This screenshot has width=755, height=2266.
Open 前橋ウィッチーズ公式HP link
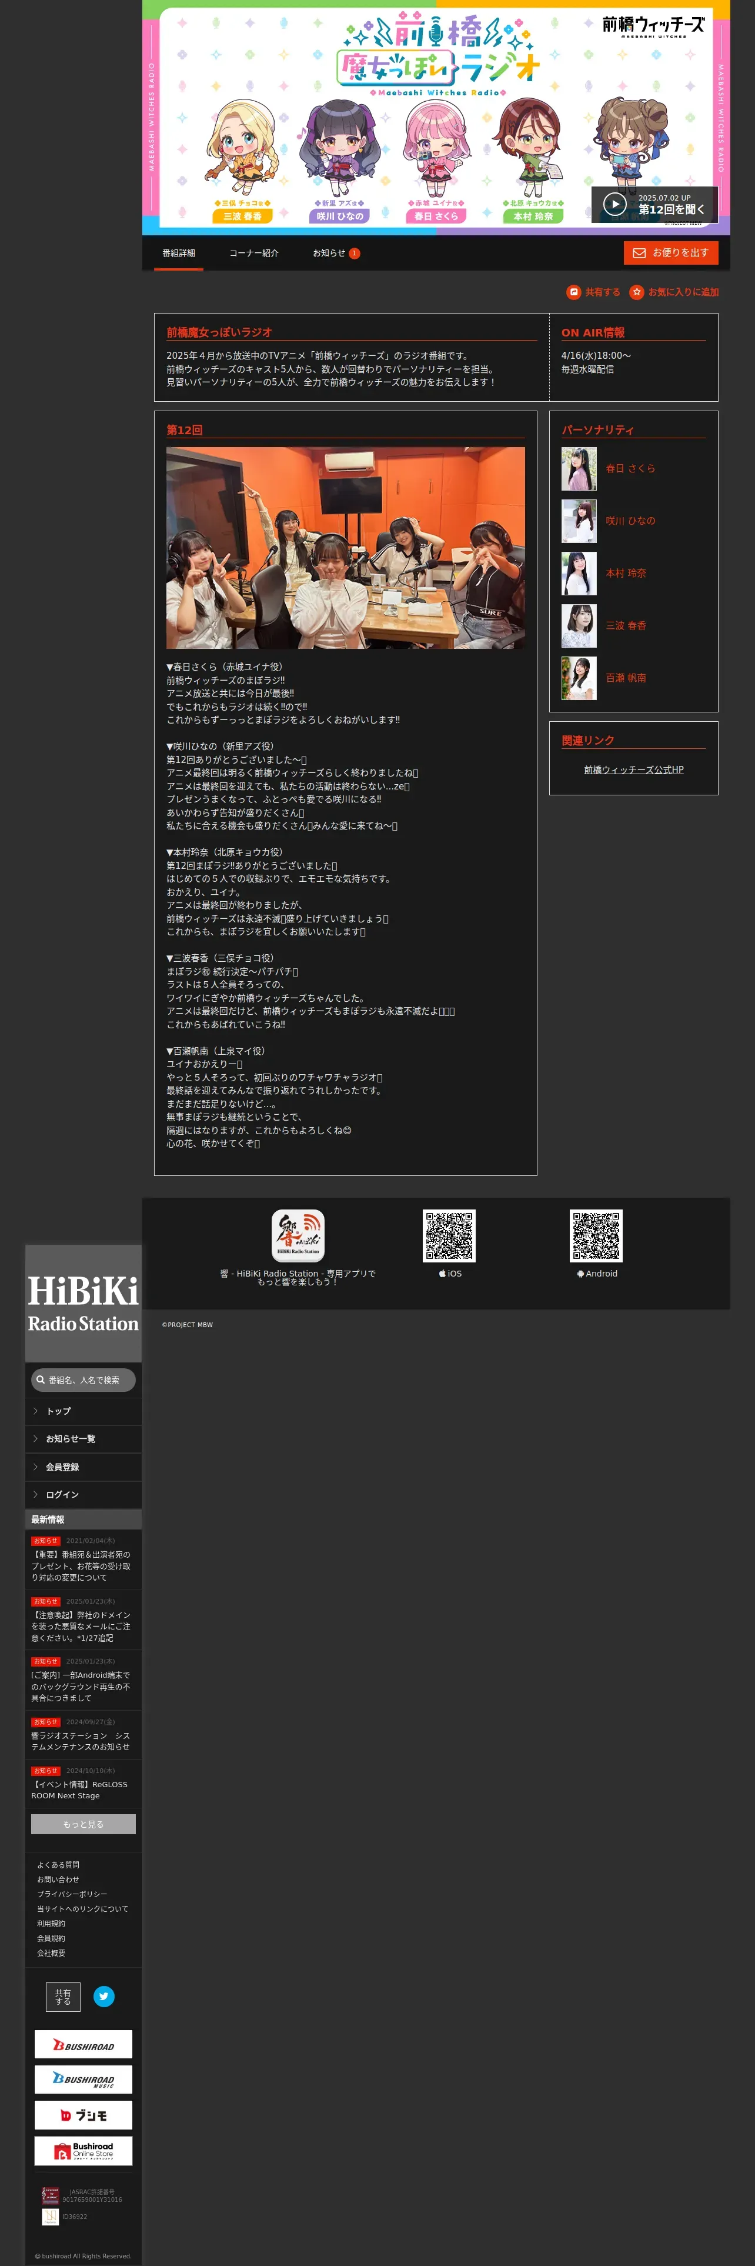[634, 769]
